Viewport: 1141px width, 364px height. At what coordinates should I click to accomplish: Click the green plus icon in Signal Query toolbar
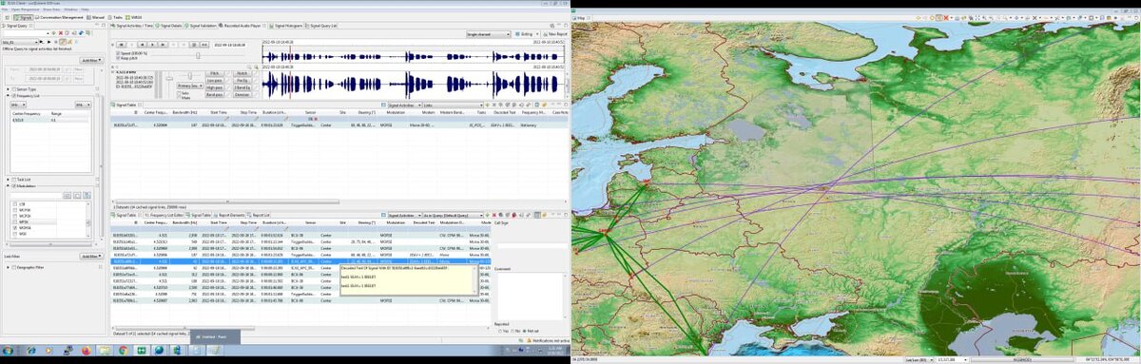[54, 33]
